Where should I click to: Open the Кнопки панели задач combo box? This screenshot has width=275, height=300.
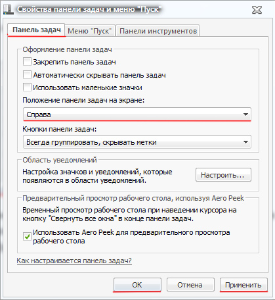click(x=137, y=142)
